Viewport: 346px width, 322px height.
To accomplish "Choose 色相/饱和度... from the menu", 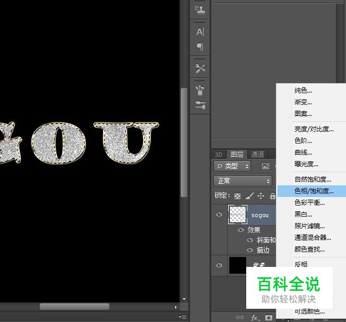I will tap(312, 191).
